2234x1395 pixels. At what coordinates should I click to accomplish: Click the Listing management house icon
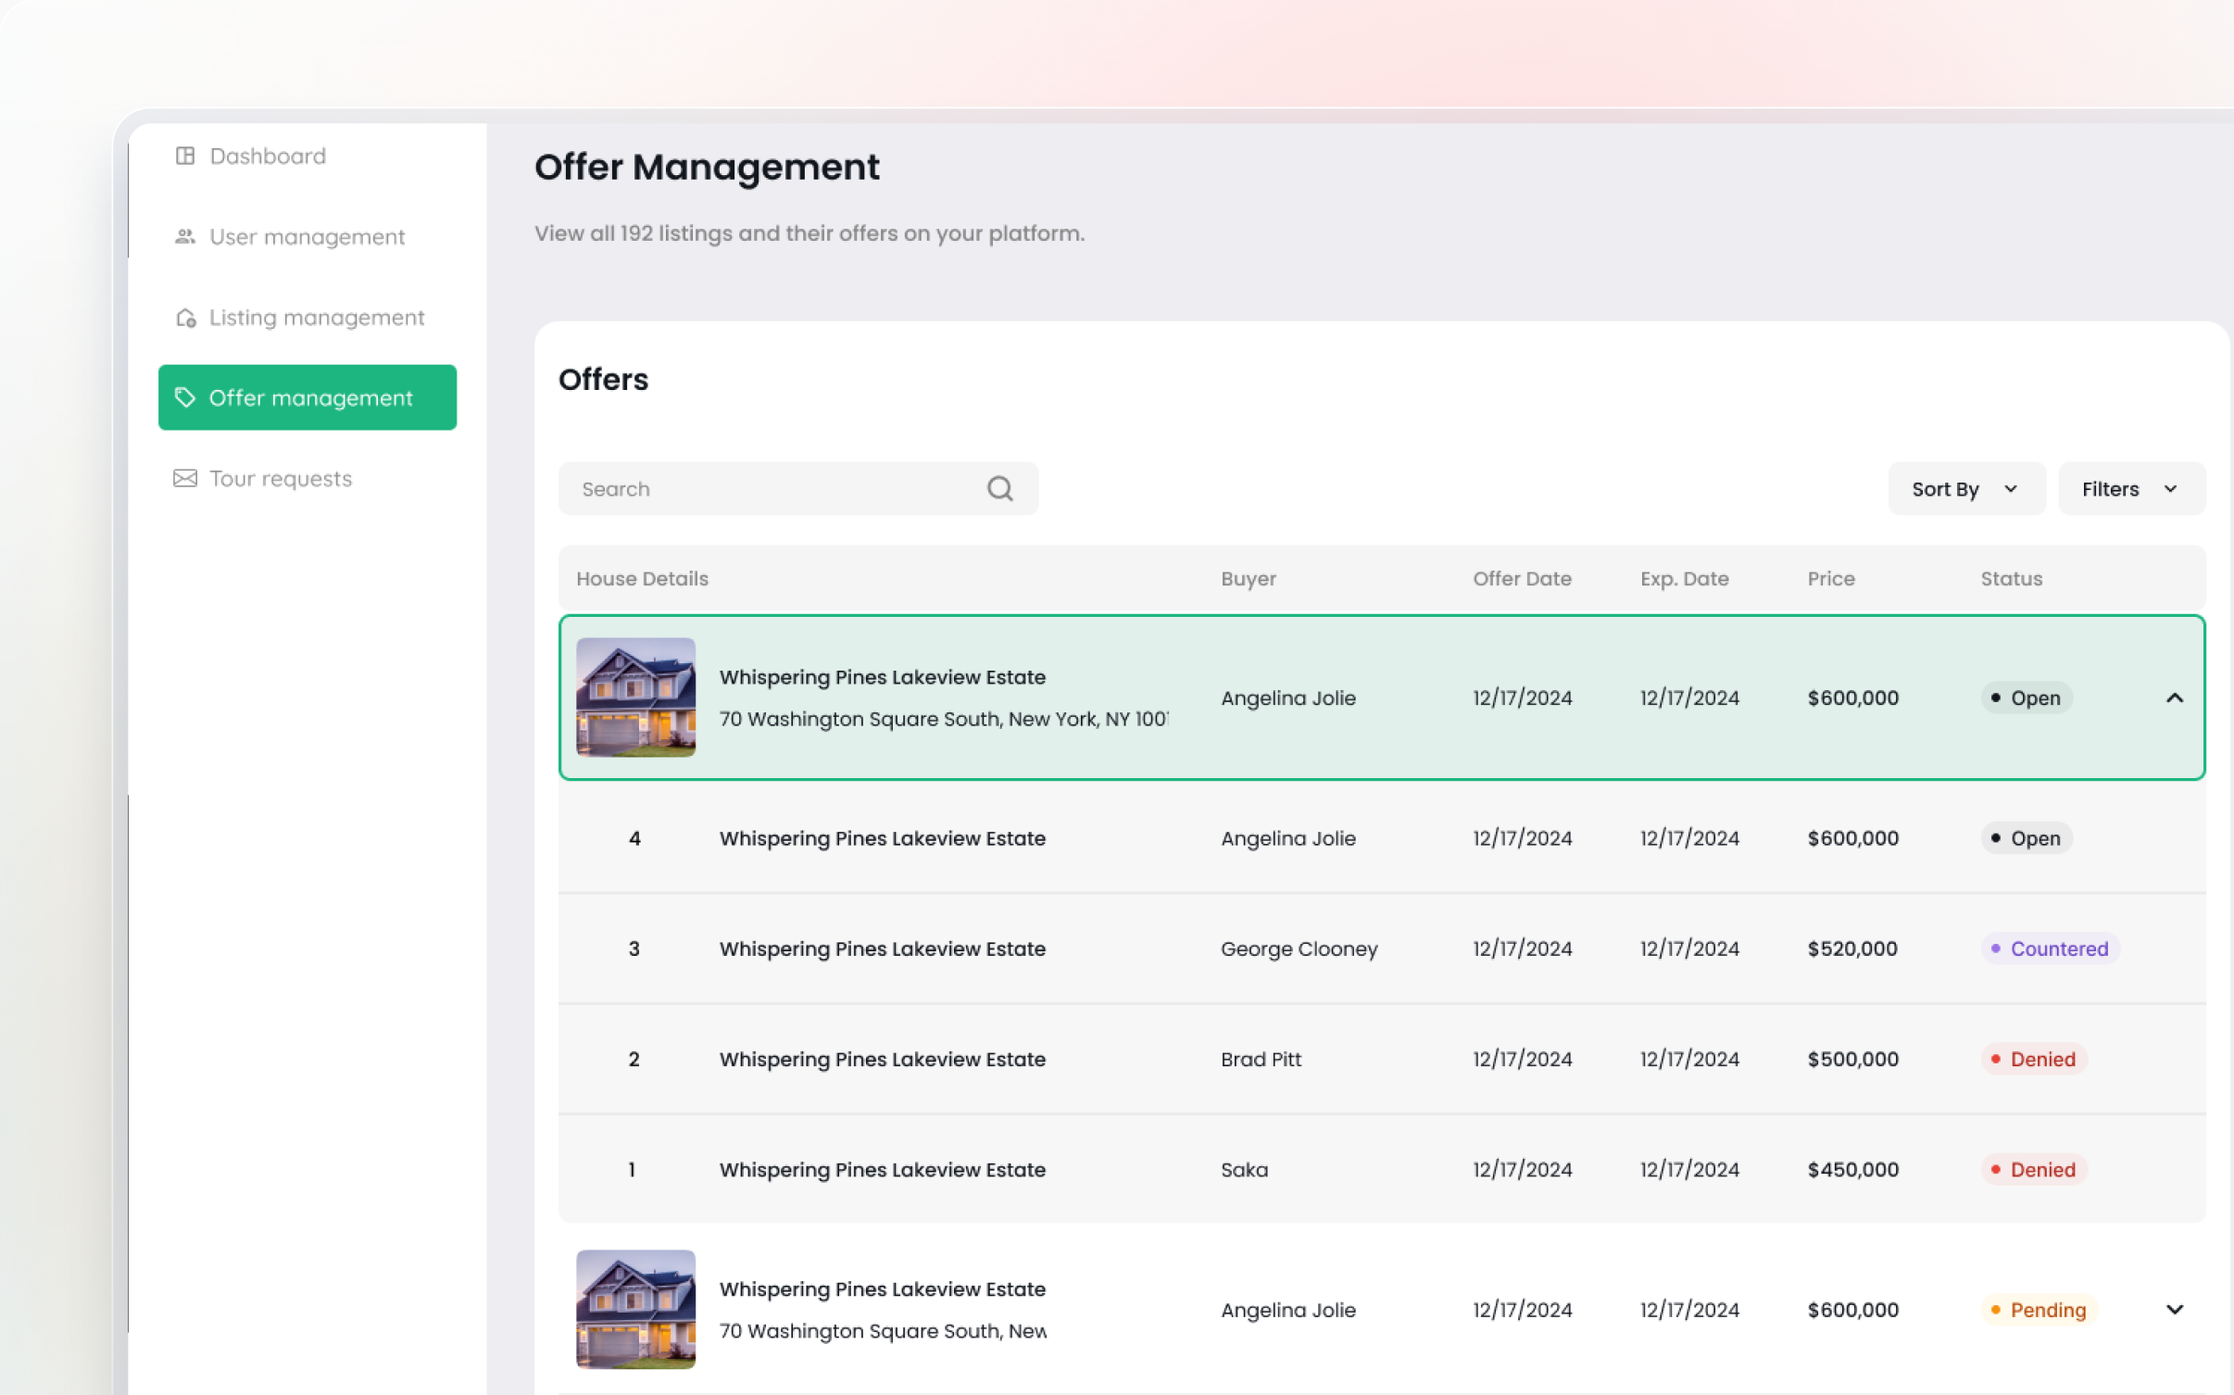pyautogui.click(x=185, y=318)
